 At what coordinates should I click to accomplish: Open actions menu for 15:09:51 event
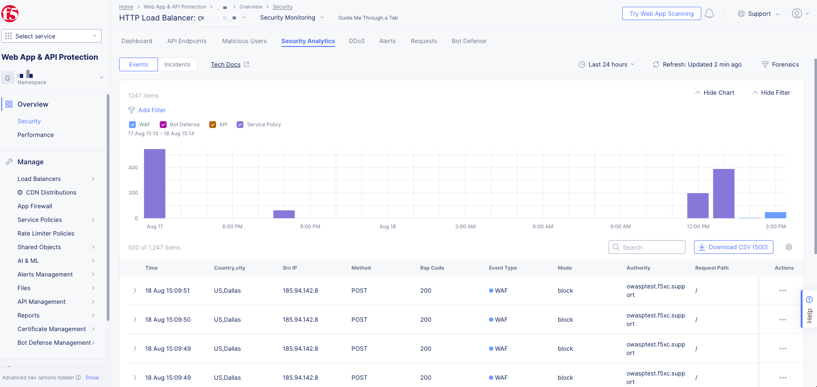tap(782, 291)
